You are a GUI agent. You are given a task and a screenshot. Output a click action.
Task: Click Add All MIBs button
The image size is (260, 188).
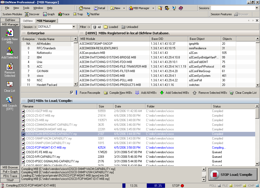pyautogui.click(x=146, y=93)
